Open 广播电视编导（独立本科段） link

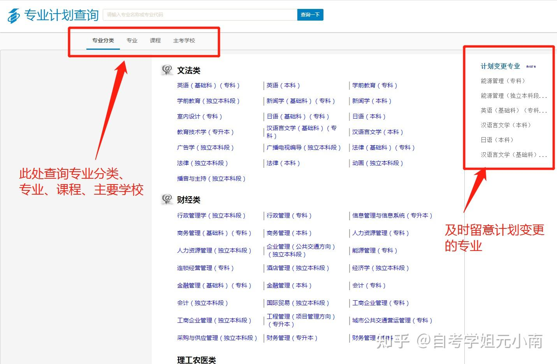tap(304, 148)
